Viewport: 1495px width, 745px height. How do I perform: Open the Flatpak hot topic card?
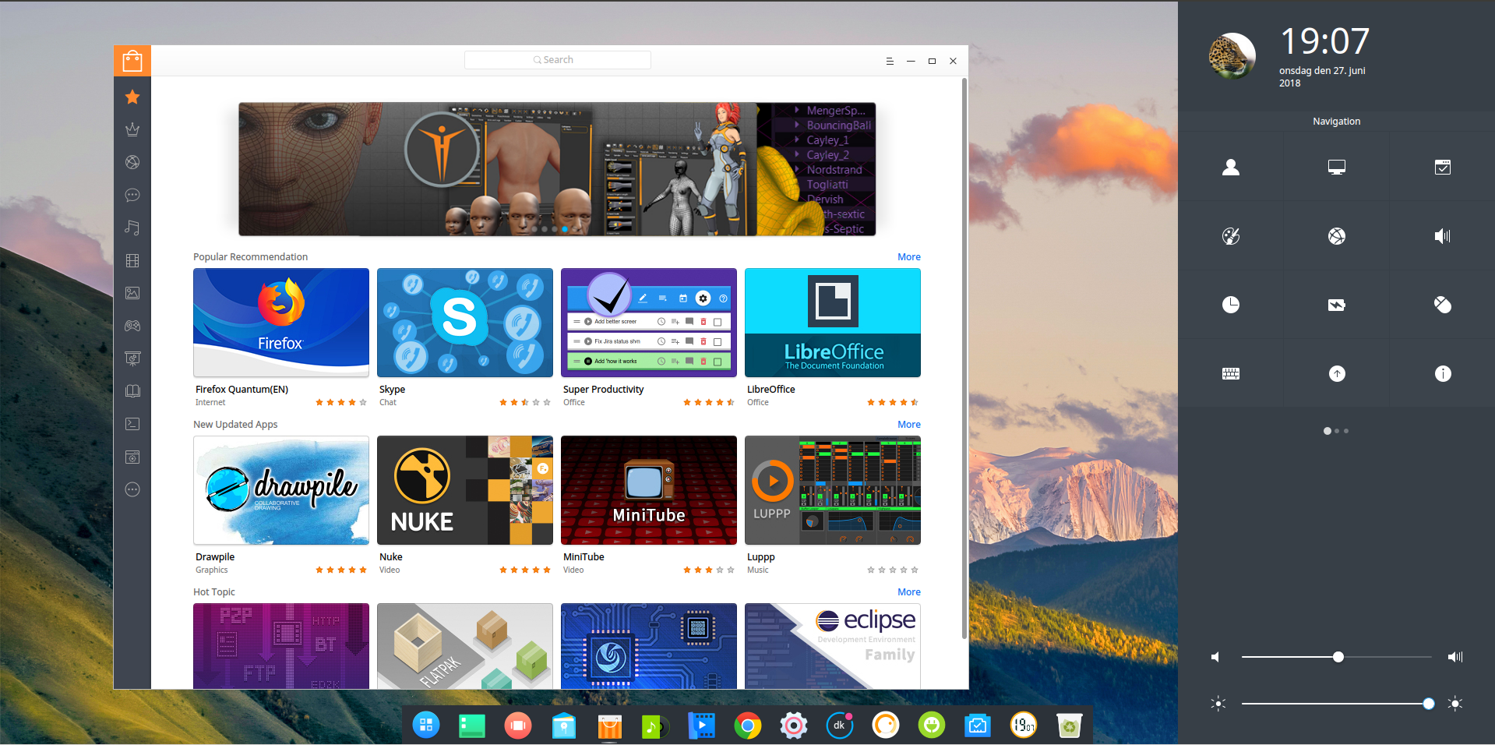[x=465, y=646]
